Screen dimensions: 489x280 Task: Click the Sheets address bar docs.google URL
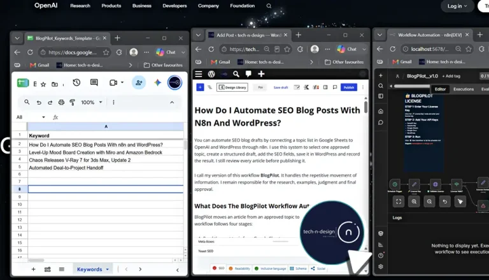(x=73, y=52)
